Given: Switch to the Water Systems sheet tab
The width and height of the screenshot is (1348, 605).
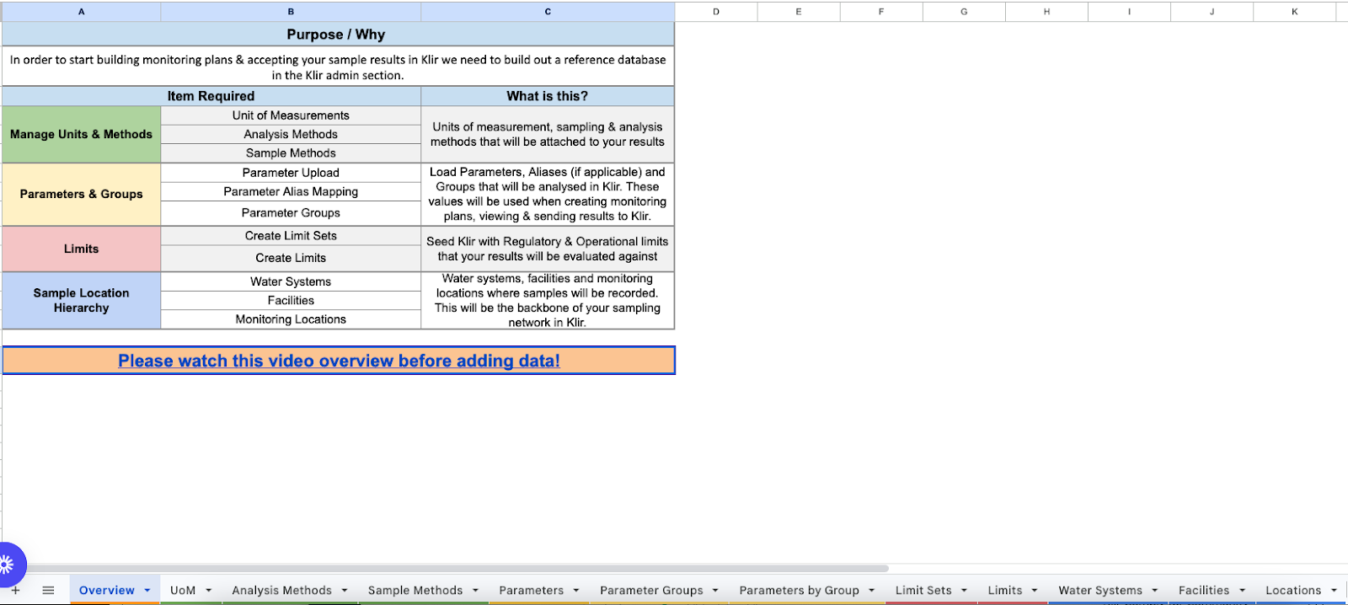Looking at the screenshot, I should click(1100, 591).
